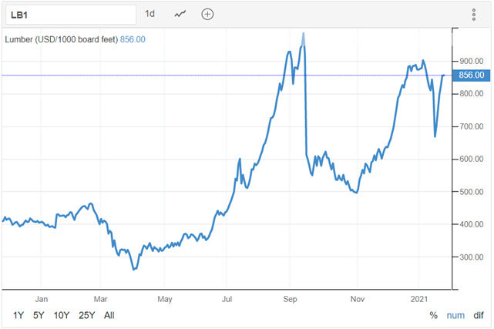The image size is (494, 329).
Task: Click the LB1 symbol input field
Action: (x=71, y=15)
